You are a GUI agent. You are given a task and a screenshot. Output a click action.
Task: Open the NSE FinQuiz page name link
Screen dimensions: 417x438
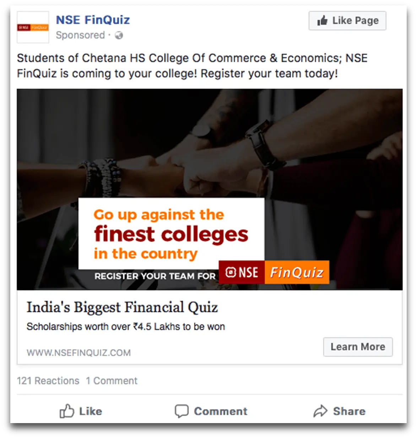pyautogui.click(x=93, y=20)
